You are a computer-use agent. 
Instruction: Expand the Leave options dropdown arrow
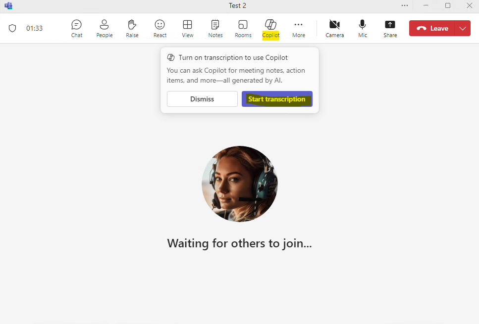[x=463, y=28]
